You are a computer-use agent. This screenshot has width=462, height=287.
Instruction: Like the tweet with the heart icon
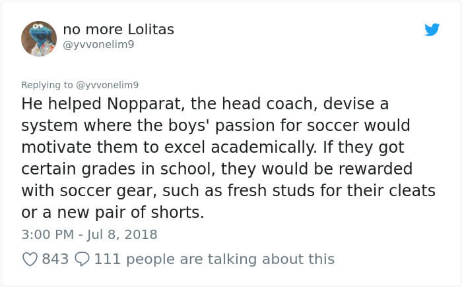pyautogui.click(x=30, y=259)
